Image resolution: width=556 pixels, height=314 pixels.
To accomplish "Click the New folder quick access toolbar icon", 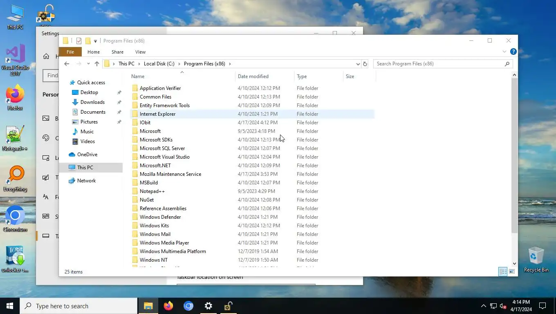I will [x=87, y=41].
